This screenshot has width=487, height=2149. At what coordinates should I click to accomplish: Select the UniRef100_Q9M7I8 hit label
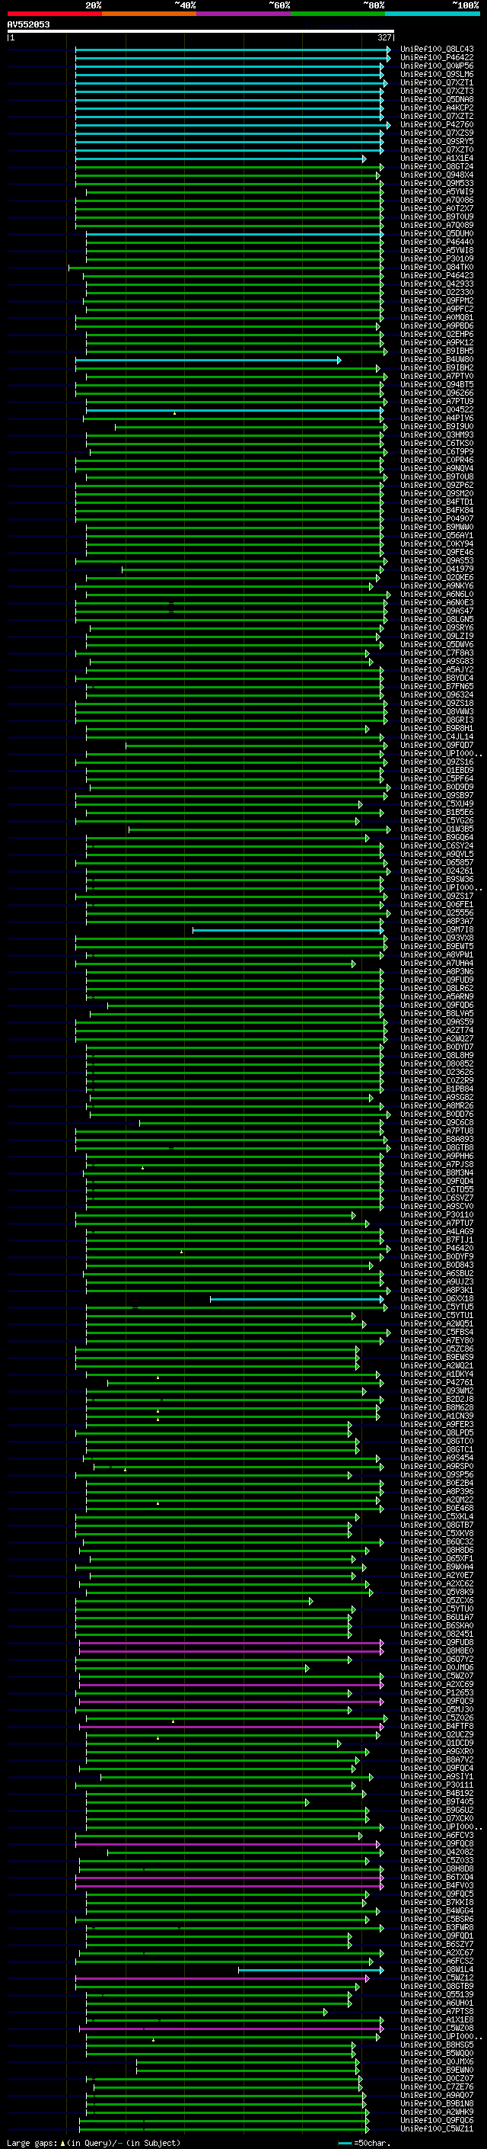(436, 929)
